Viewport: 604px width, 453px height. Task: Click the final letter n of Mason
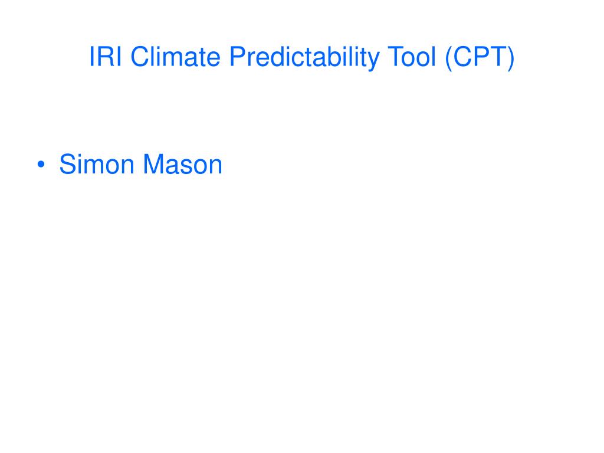coord(216,167)
